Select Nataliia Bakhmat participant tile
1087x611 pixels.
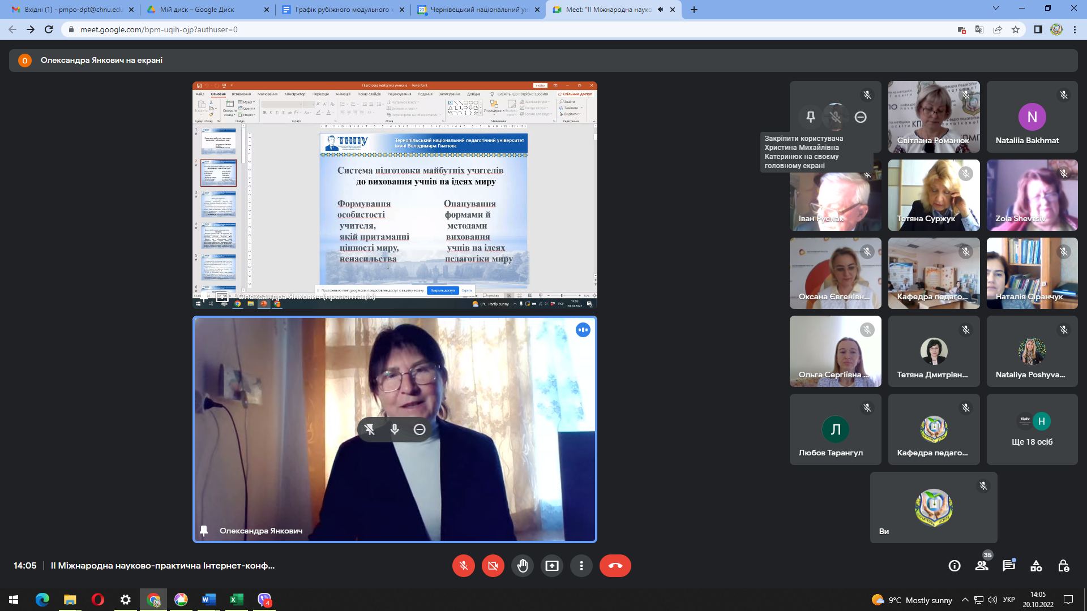[1032, 117]
